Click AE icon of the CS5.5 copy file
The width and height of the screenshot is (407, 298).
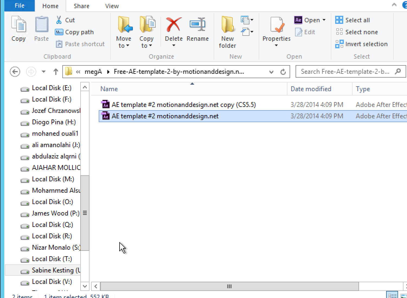click(x=105, y=104)
